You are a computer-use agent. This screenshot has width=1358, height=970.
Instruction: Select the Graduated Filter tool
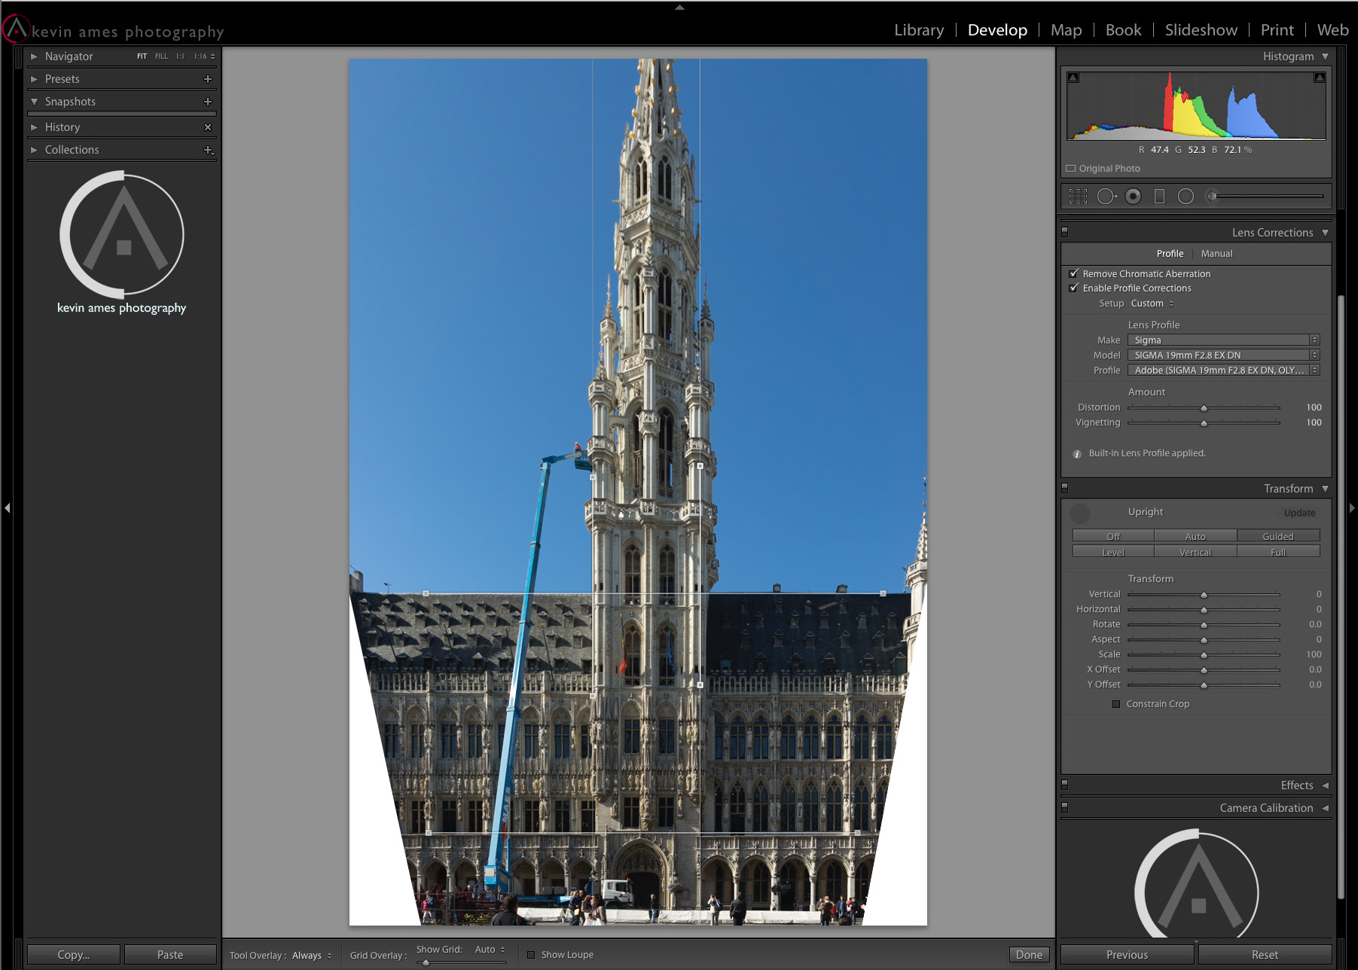tap(1159, 197)
